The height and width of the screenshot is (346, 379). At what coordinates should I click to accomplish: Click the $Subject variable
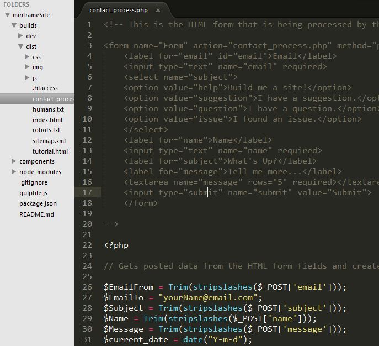tap(124, 308)
